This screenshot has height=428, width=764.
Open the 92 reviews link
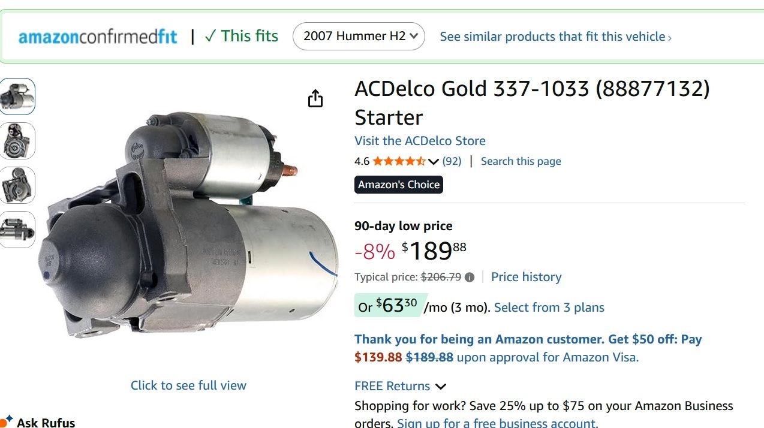(452, 161)
